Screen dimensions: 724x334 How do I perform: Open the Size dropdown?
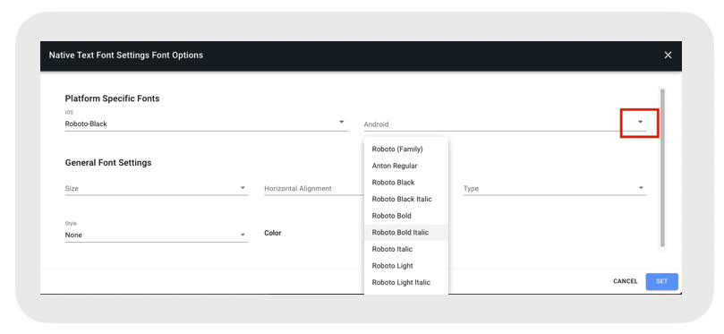tap(157, 188)
